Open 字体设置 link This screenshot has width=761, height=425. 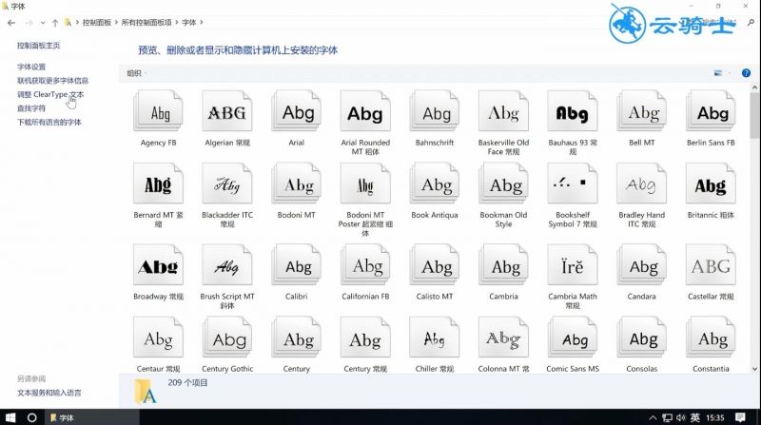31,67
